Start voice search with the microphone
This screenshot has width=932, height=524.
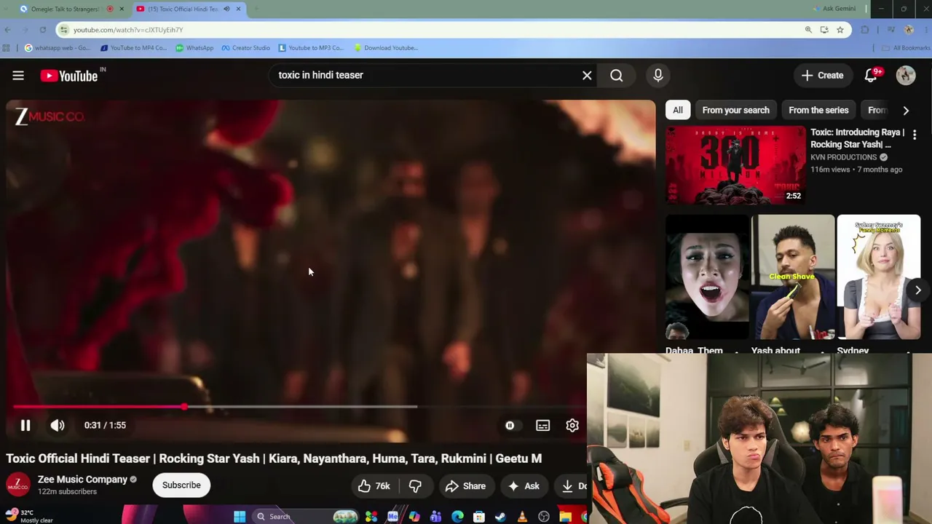pos(658,76)
